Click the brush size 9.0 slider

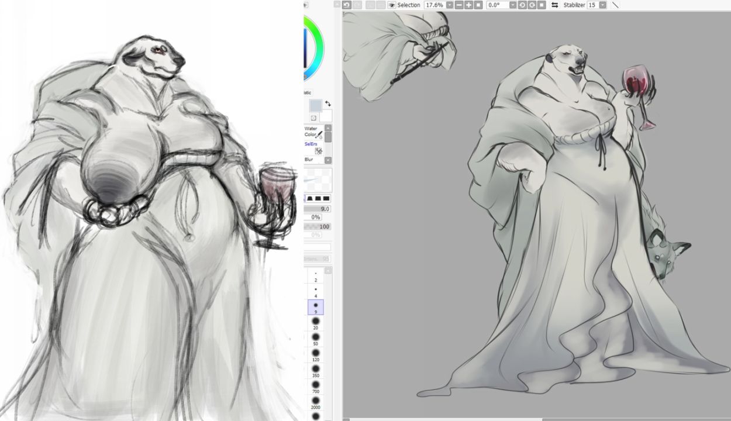point(317,209)
